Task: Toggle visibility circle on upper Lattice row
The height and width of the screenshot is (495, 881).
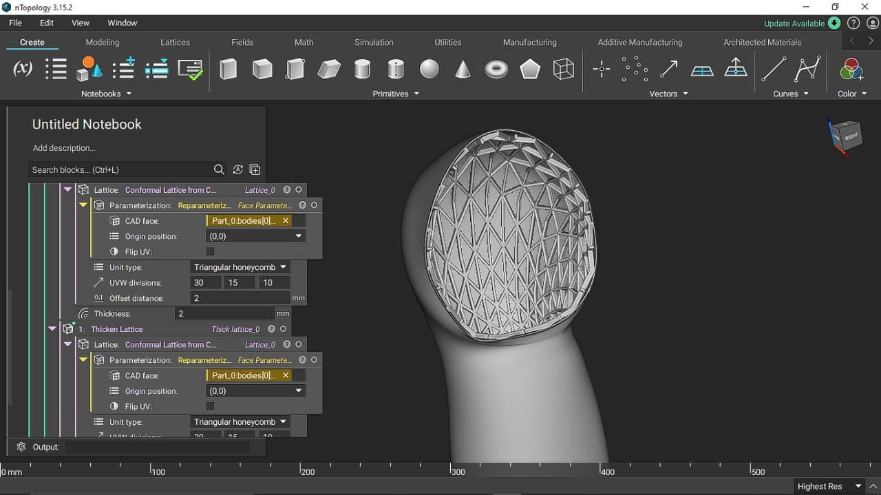Action: coord(299,189)
